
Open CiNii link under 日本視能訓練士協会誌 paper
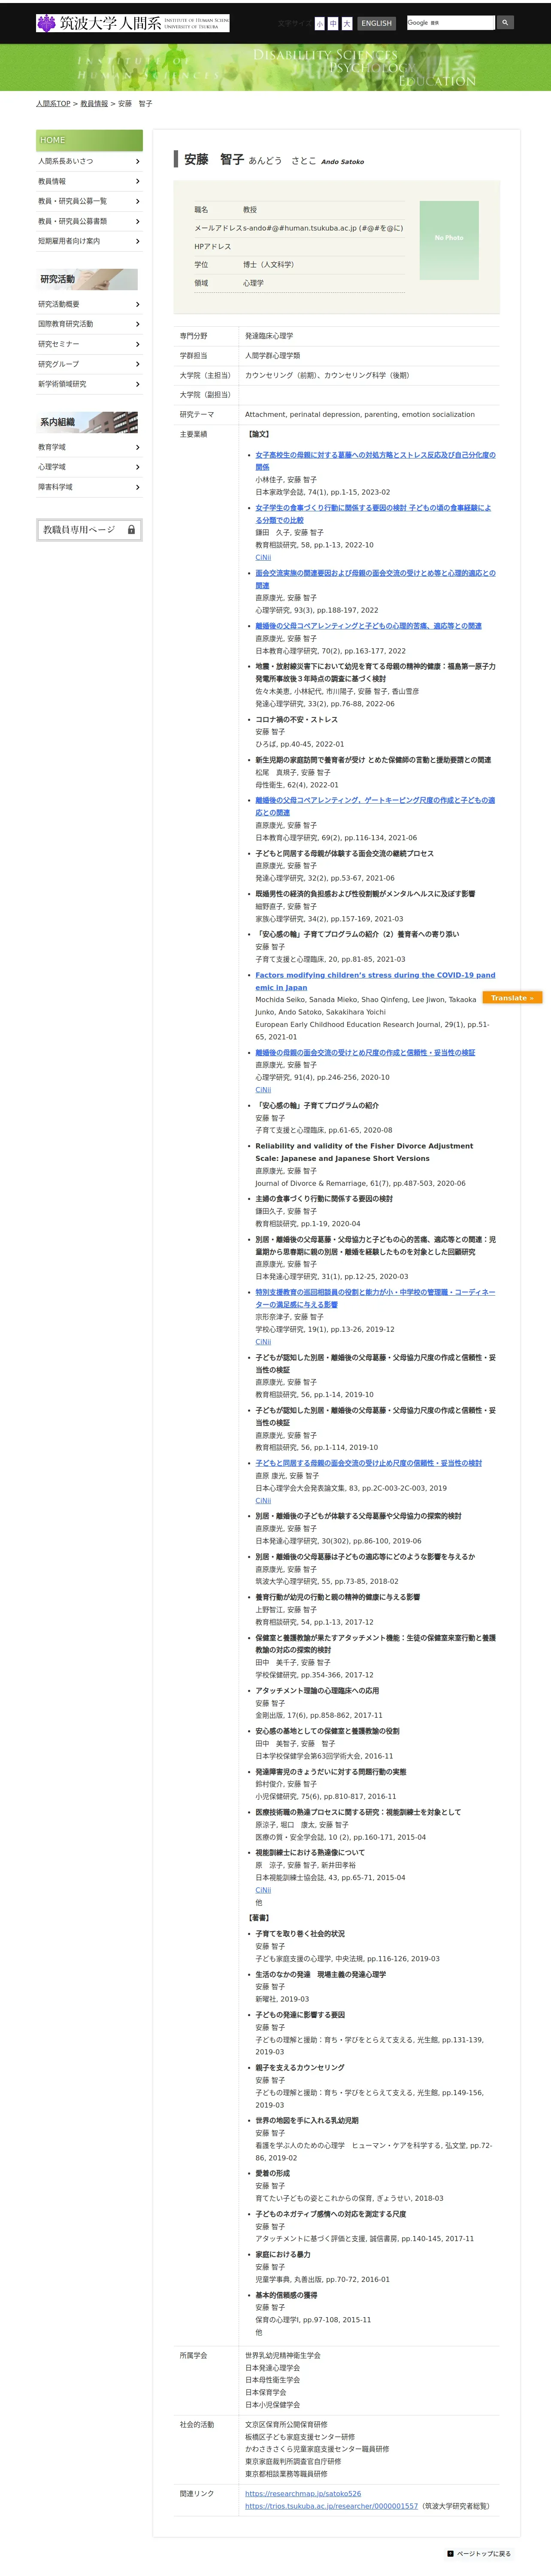click(x=263, y=1890)
